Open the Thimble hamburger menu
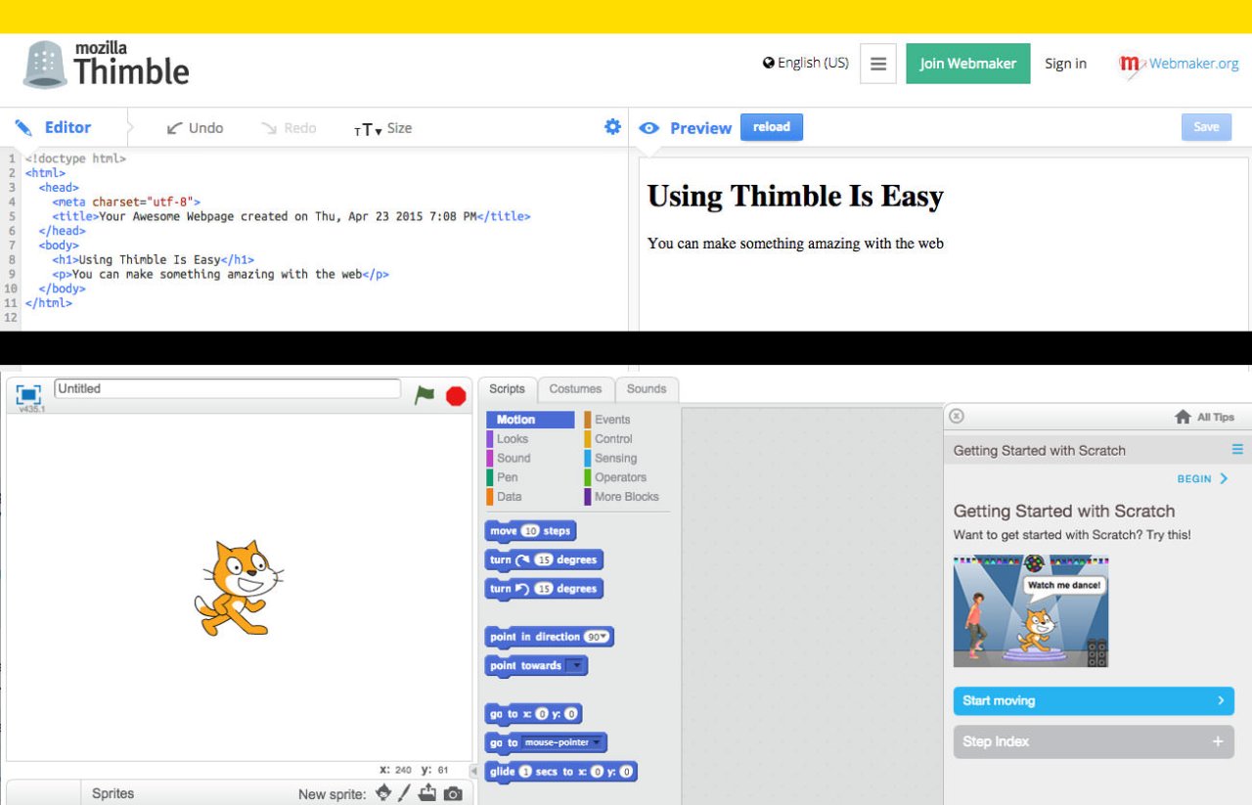The width and height of the screenshot is (1252, 805). click(x=877, y=64)
